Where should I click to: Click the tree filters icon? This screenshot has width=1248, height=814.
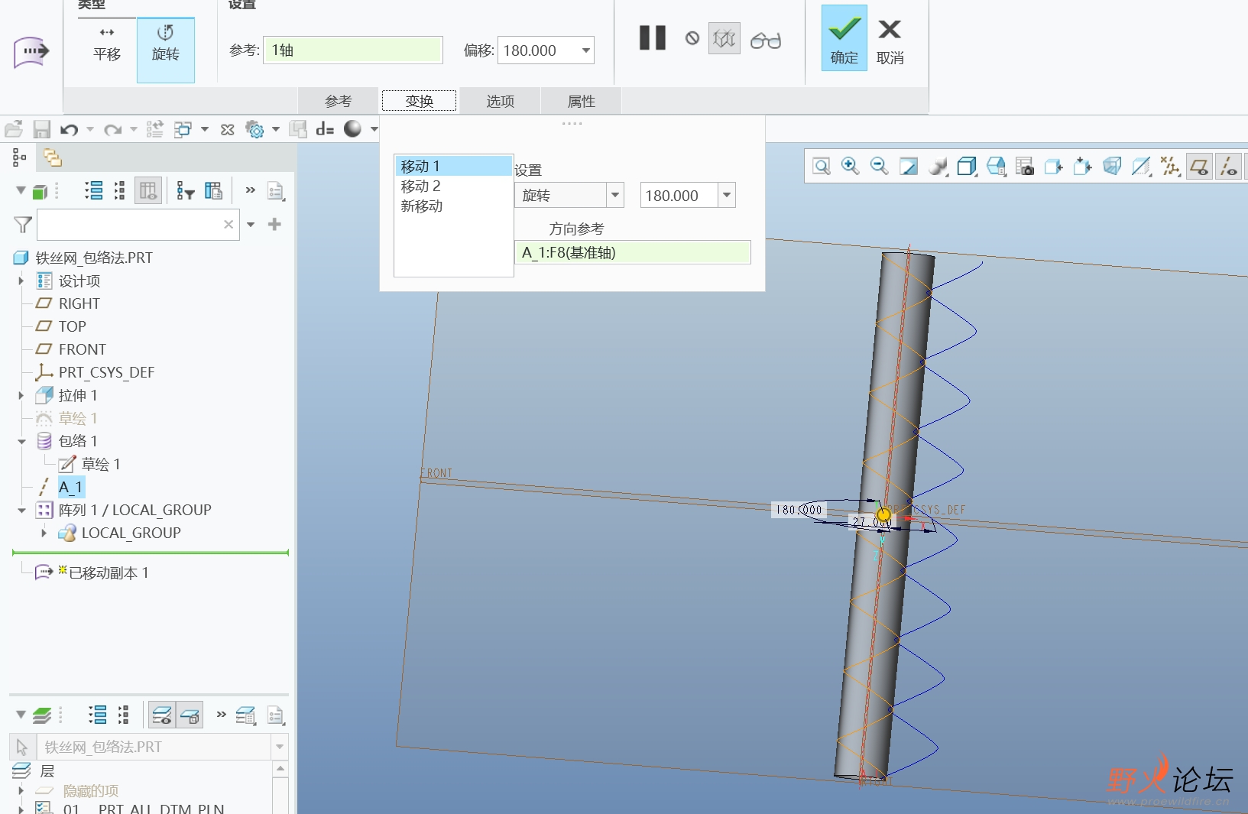click(185, 190)
